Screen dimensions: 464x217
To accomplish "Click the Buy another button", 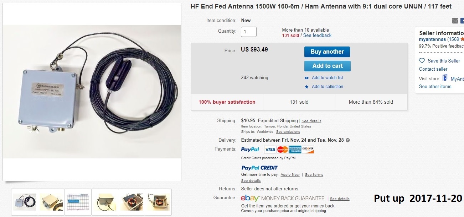I will point(327,52).
